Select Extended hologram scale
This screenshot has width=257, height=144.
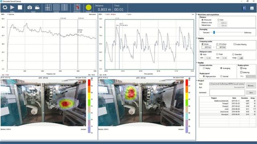tap(233, 54)
